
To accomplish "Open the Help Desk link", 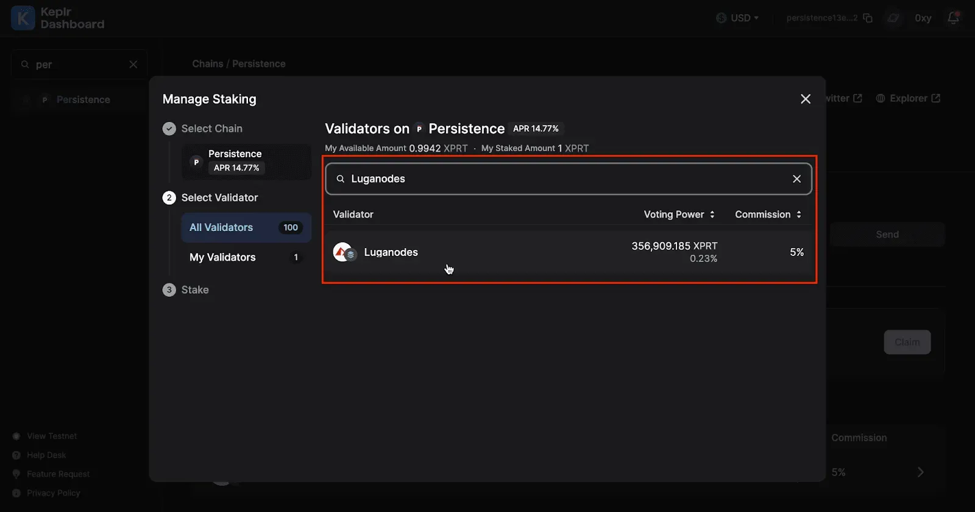I will coord(46,455).
